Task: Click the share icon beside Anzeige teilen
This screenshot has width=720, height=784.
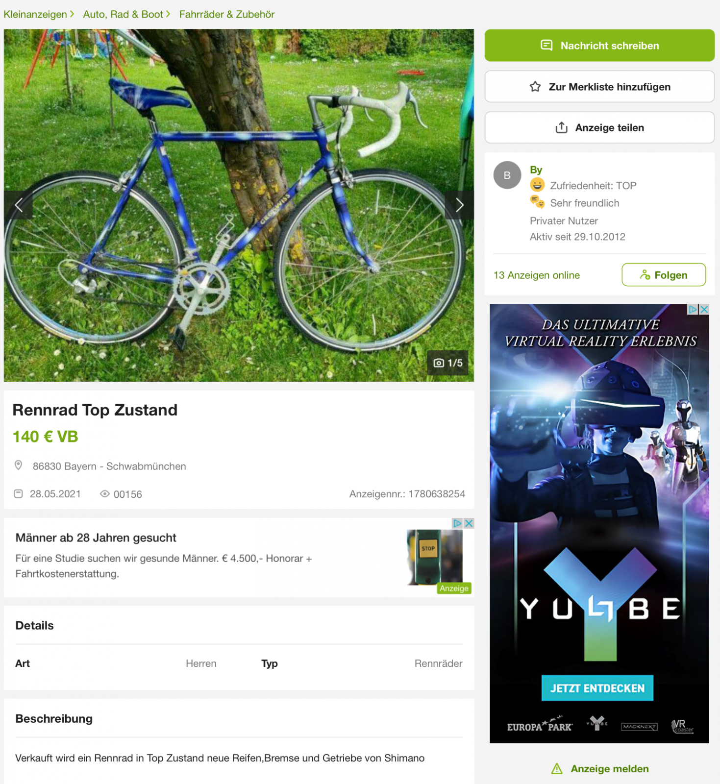Action: coord(562,127)
